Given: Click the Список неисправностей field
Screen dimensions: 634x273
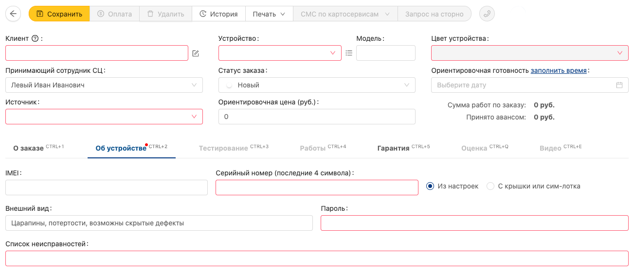Looking at the screenshot, I should click(317, 258).
